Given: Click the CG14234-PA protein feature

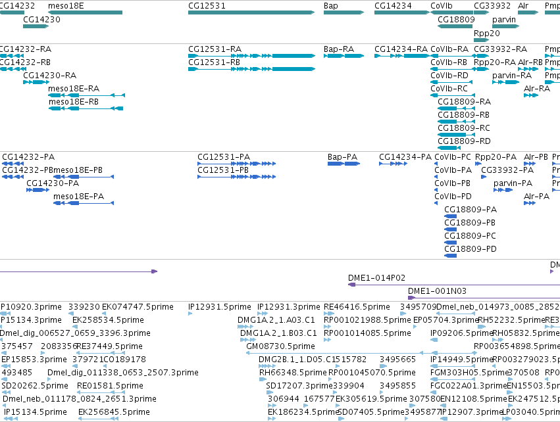Looking at the screenshot, I should pyautogui.click(x=394, y=164).
